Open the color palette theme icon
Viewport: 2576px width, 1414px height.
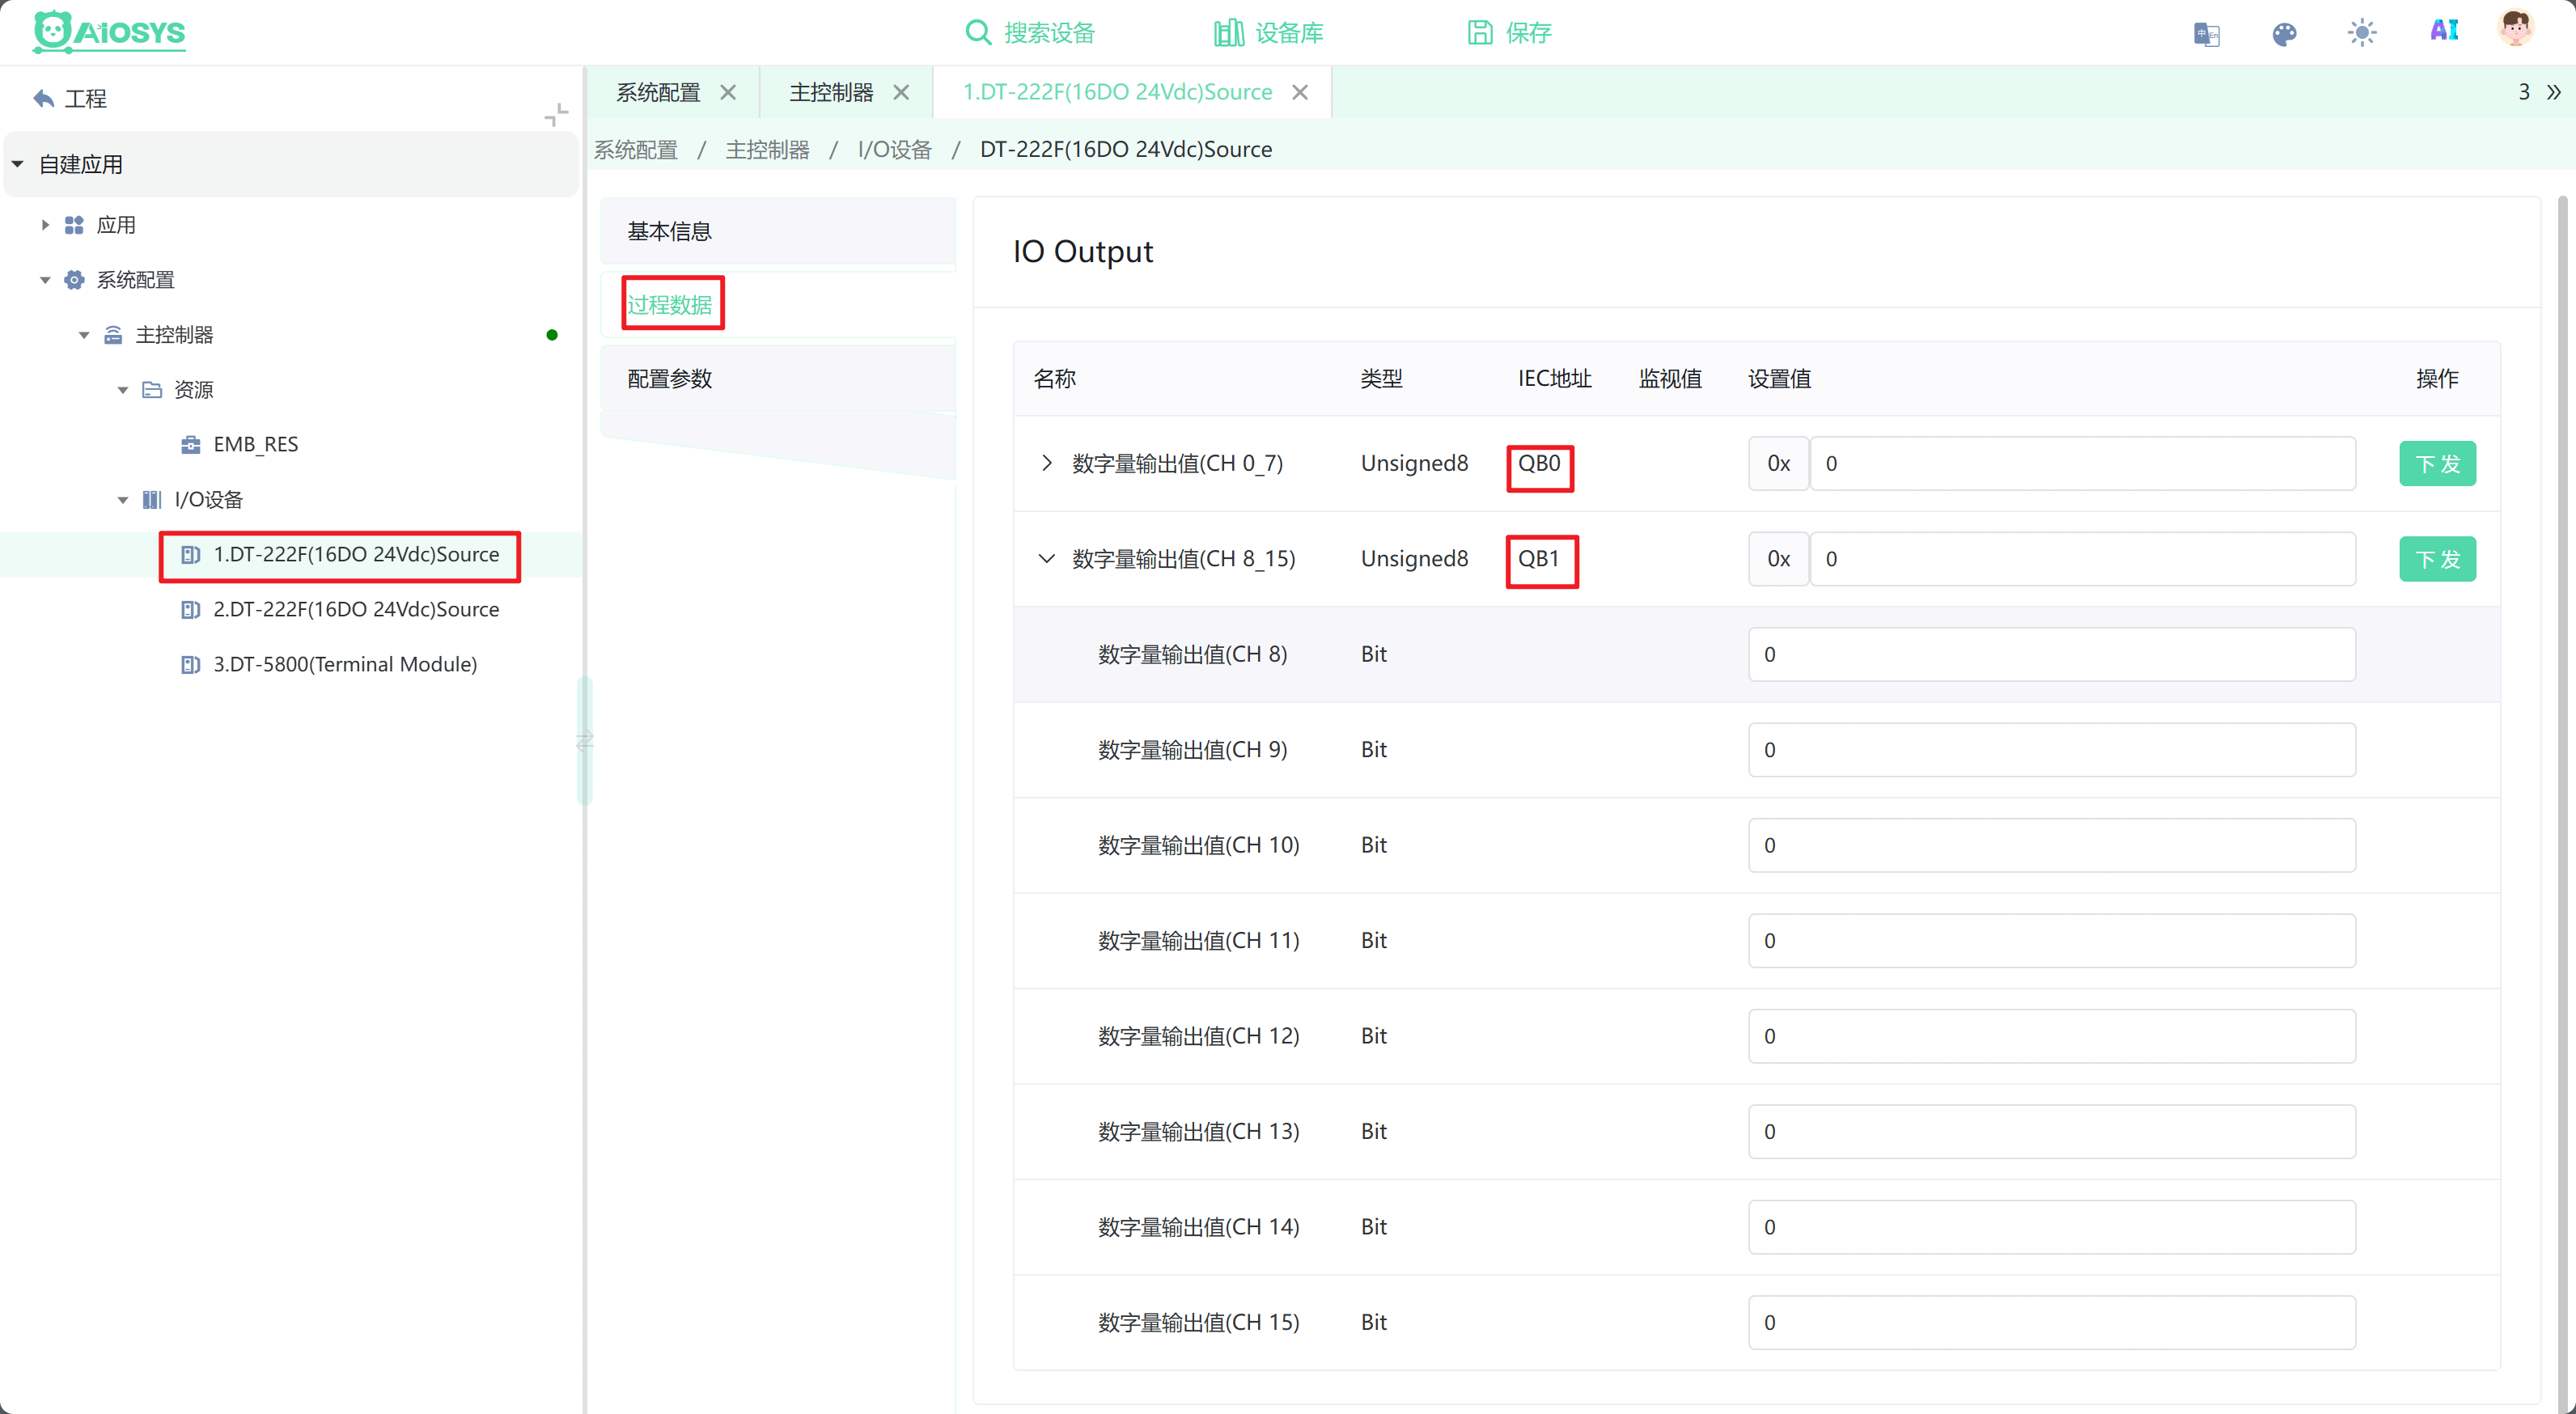(x=2284, y=34)
